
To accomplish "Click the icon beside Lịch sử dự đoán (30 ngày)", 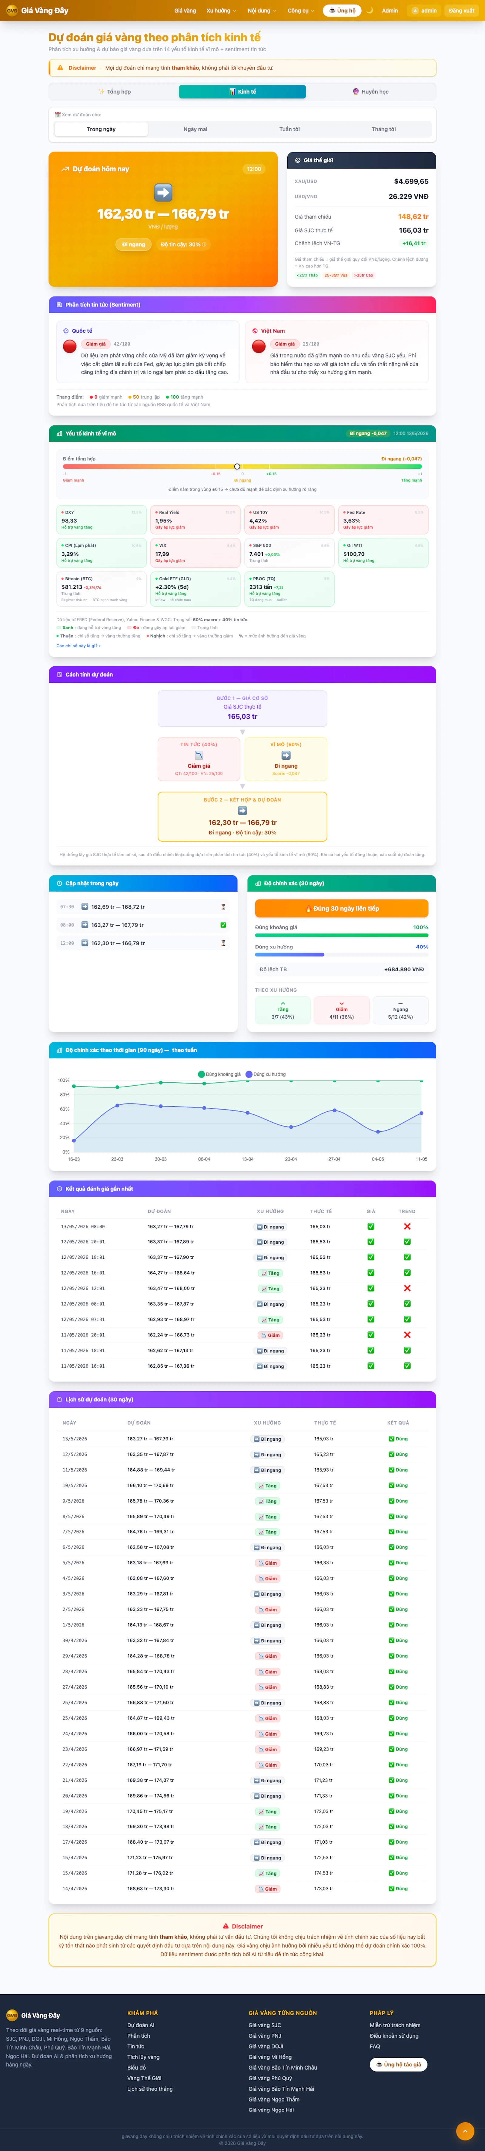I will point(59,1399).
